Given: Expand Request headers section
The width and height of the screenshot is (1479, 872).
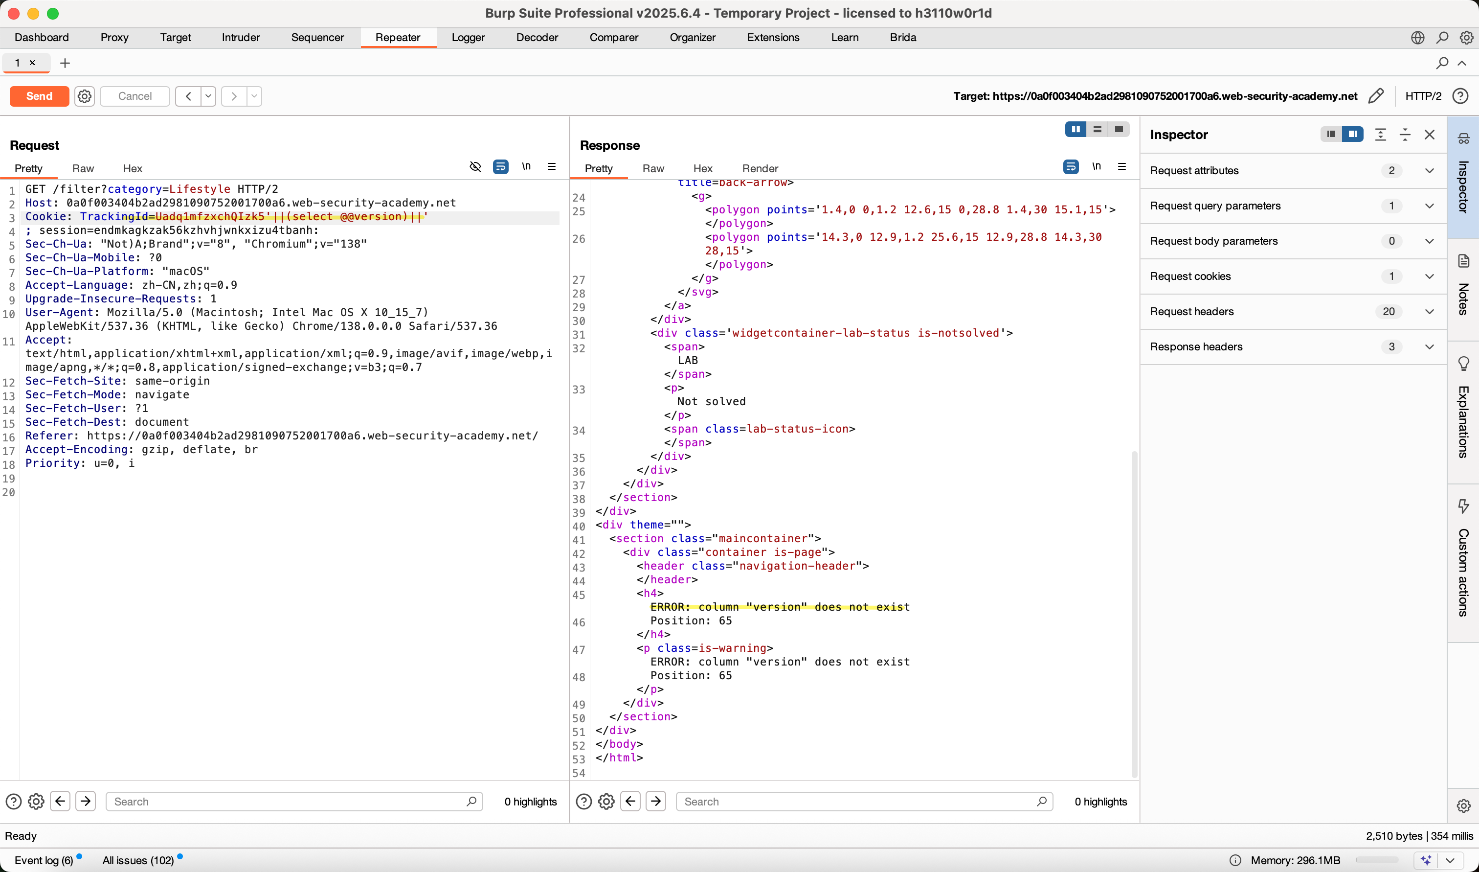Looking at the screenshot, I should pyautogui.click(x=1293, y=311).
